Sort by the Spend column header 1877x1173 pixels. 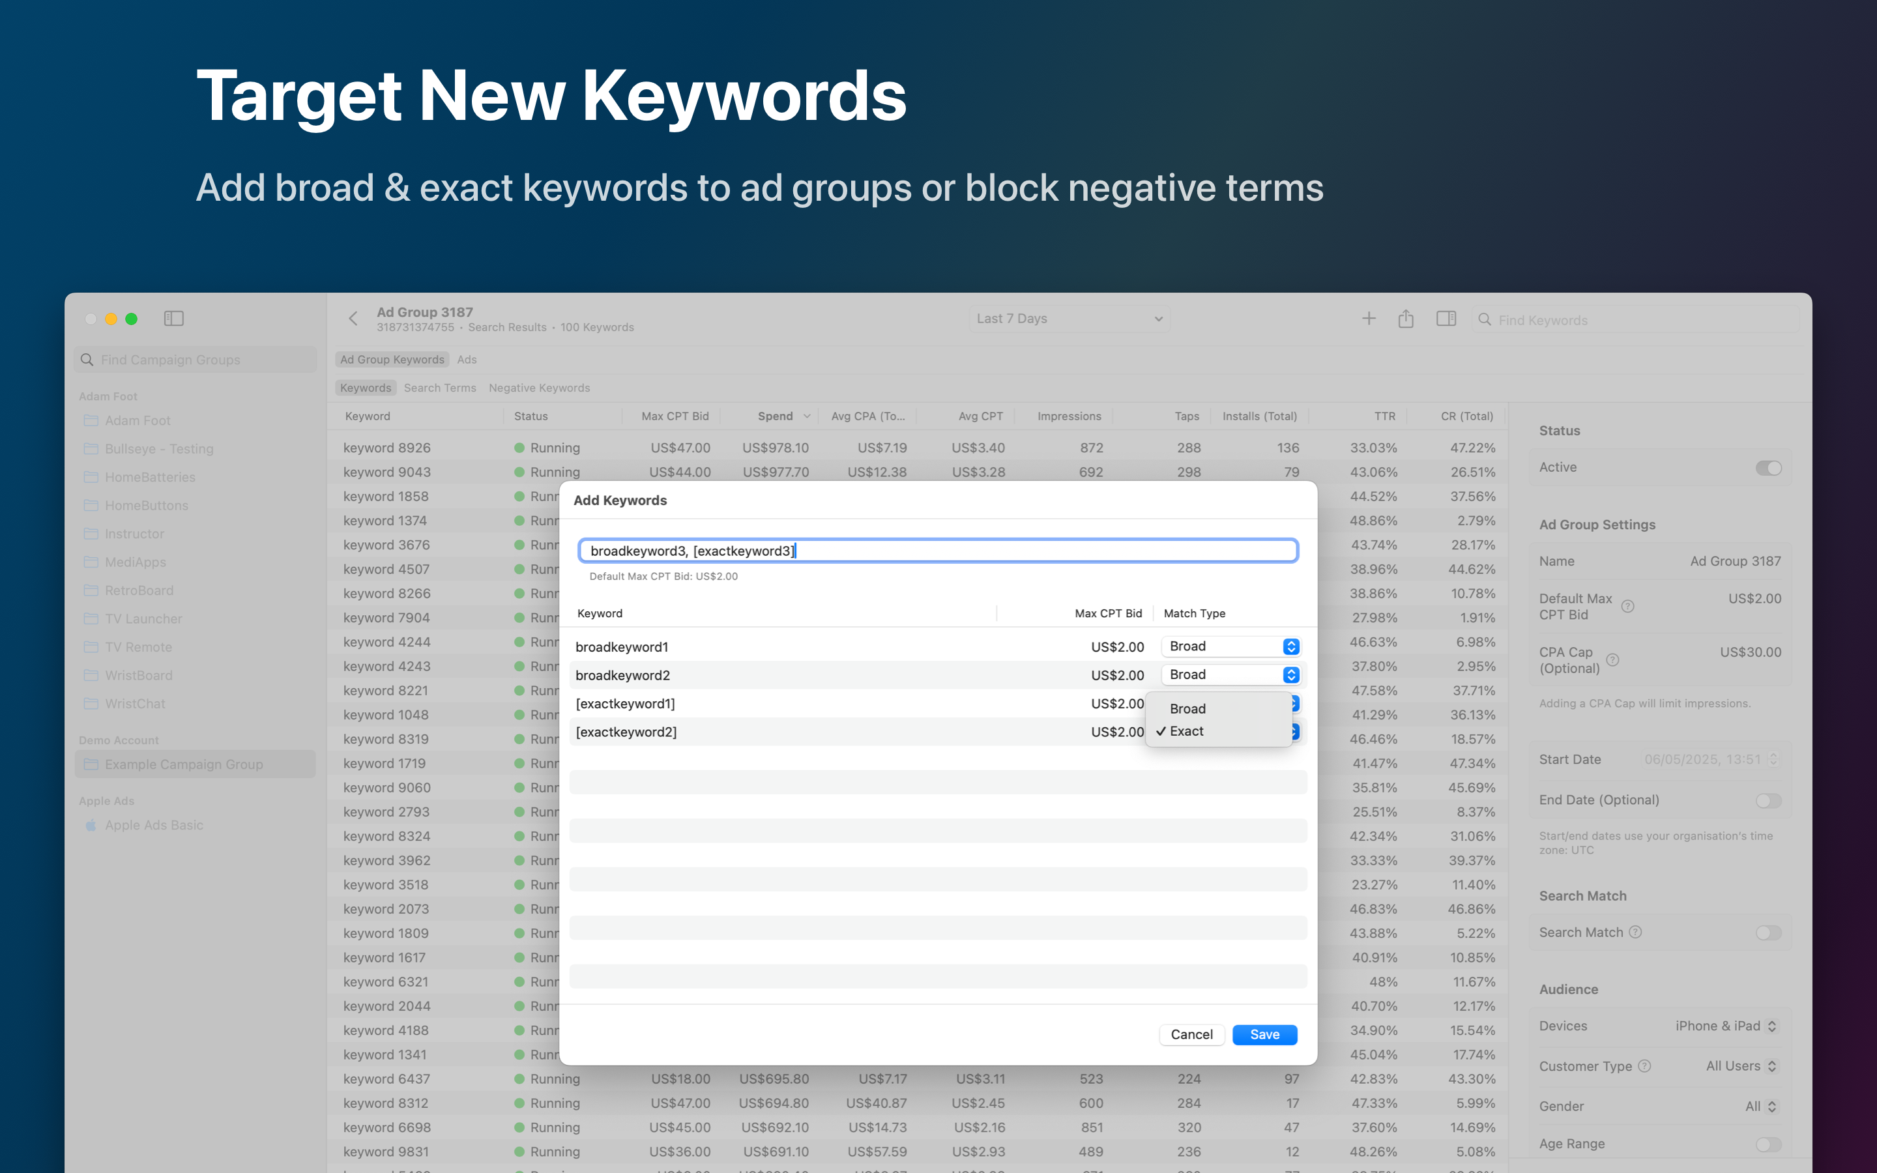click(776, 416)
